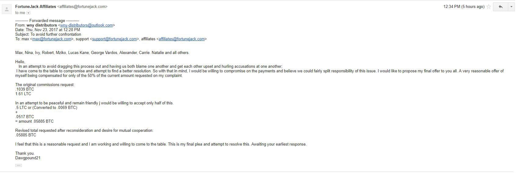
Task: Click the max@fortunejack.com link
Action: [x=52, y=39]
